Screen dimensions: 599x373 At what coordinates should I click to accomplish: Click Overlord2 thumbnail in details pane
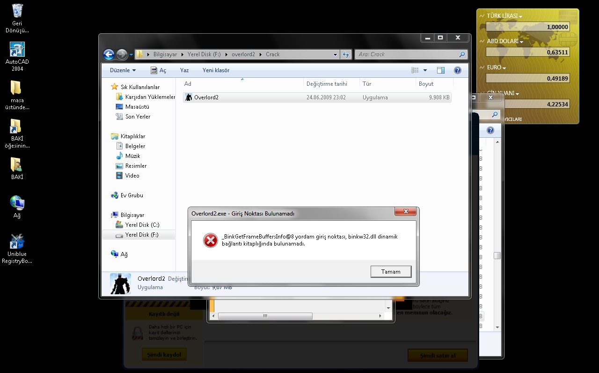click(x=120, y=283)
